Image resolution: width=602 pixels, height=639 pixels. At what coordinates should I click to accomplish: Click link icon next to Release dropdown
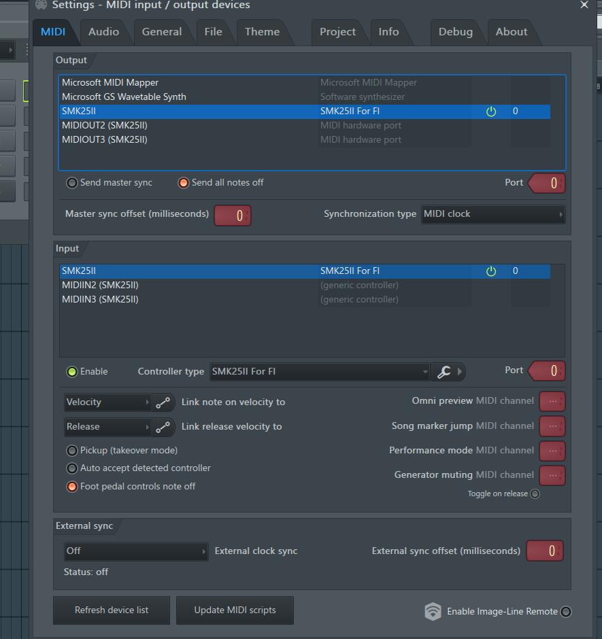pyautogui.click(x=163, y=427)
